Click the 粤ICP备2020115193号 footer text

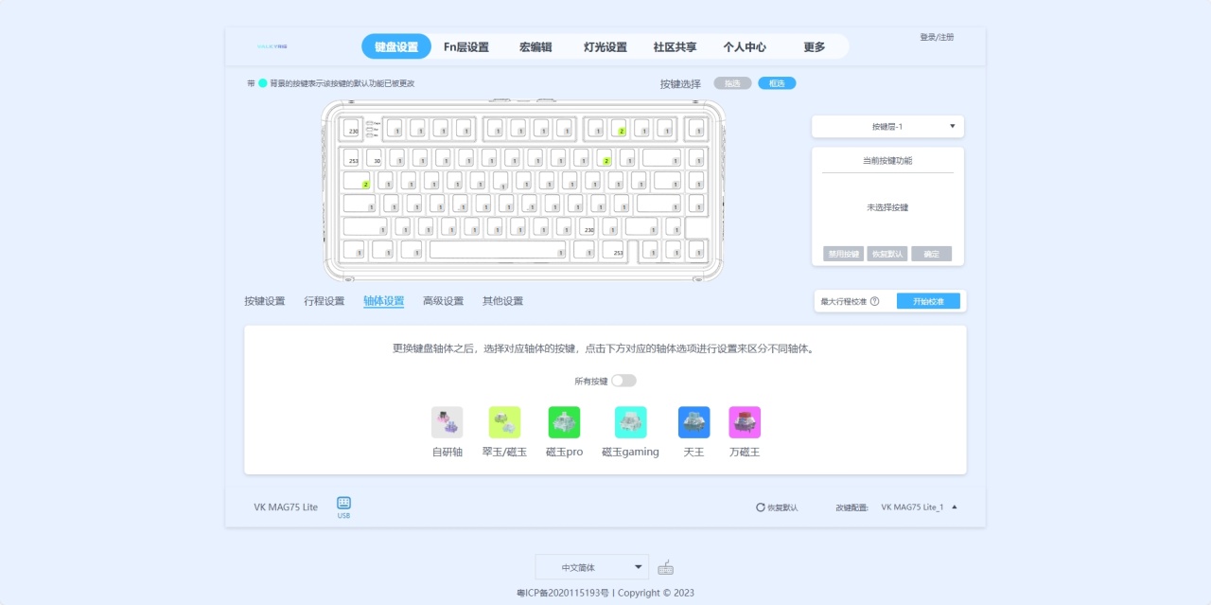pyautogui.click(x=561, y=593)
